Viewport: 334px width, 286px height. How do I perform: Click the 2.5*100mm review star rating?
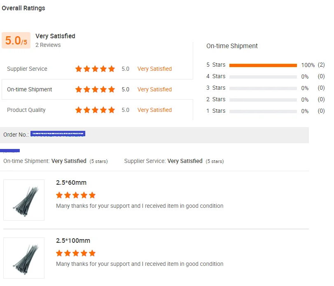coord(76,253)
